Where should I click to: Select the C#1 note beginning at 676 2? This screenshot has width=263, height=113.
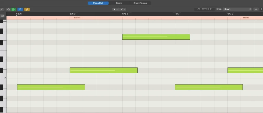tap(104, 71)
